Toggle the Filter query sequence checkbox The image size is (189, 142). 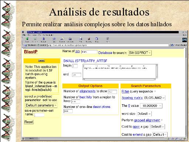155,91
